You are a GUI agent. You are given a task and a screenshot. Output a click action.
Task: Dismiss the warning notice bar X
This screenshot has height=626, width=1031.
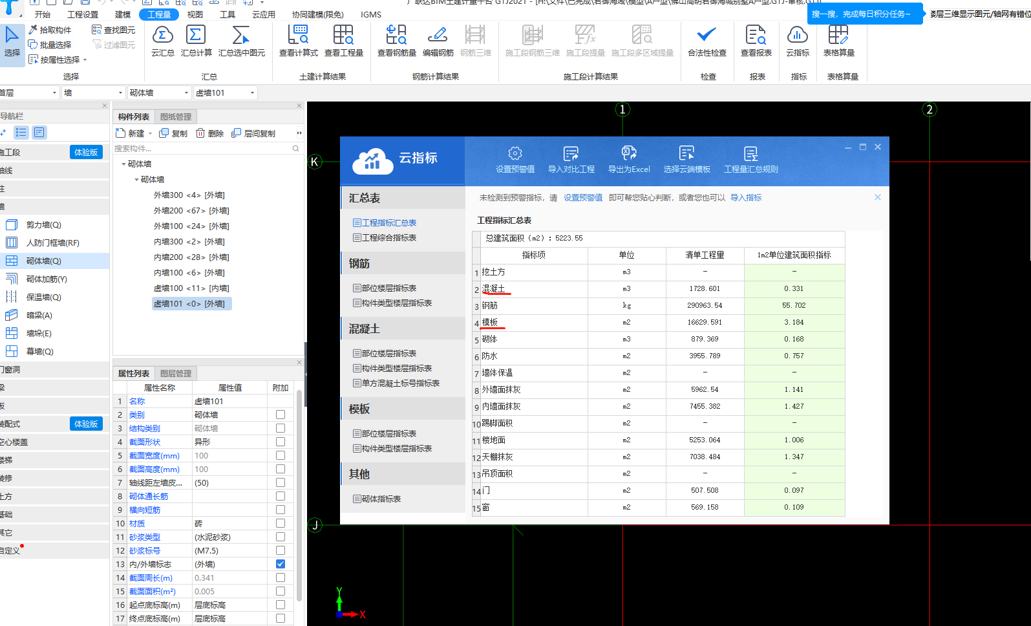tap(878, 197)
